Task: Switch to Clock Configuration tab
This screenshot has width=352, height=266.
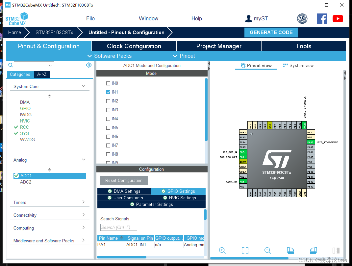Action: pos(134,46)
